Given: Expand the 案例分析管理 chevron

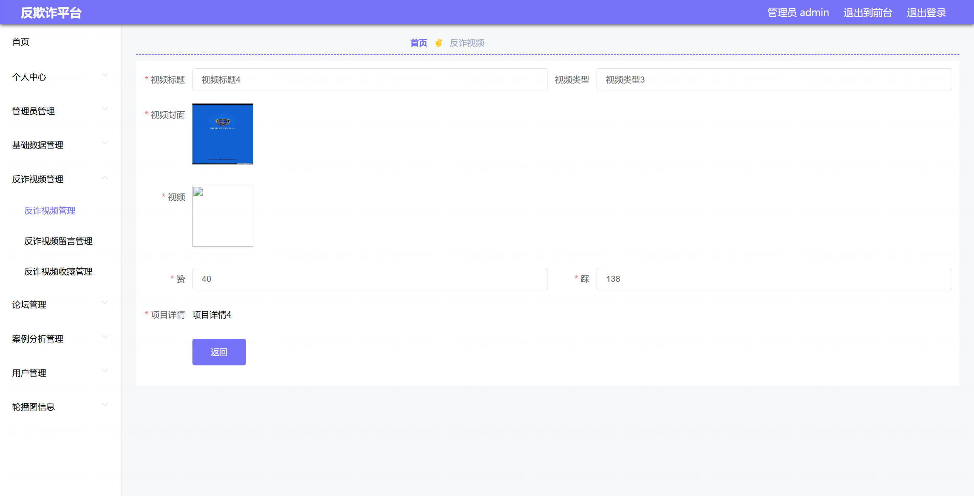Looking at the screenshot, I should pyautogui.click(x=105, y=337).
